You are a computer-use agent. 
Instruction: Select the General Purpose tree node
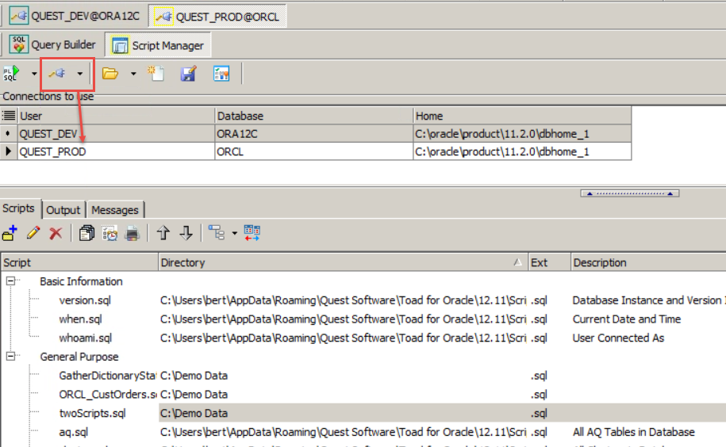(79, 357)
